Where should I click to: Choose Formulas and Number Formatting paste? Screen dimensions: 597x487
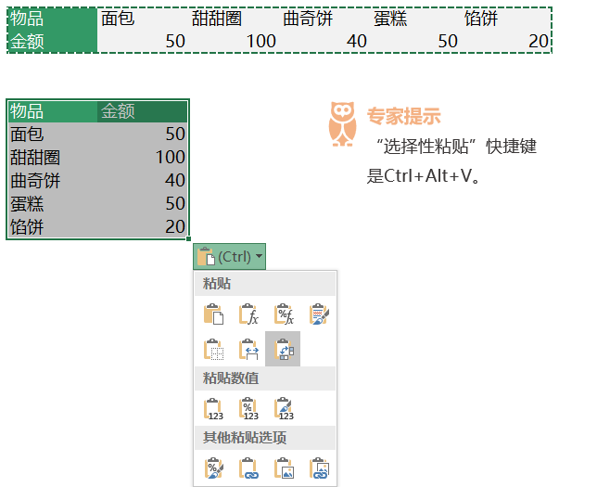point(284,315)
